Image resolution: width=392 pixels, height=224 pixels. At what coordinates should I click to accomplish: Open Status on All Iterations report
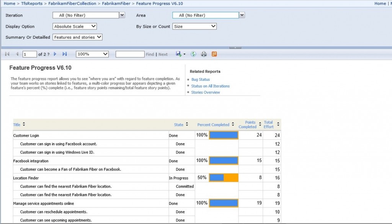pos(210,86)
